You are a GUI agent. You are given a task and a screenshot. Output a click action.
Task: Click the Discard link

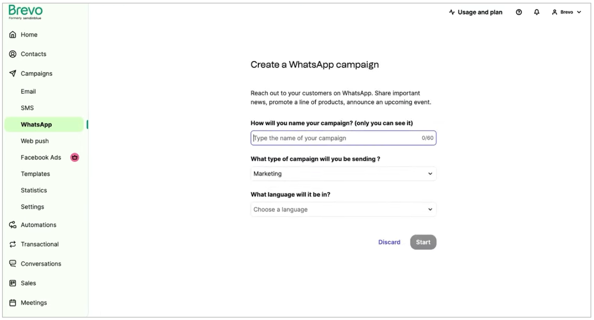coord(389,242)
